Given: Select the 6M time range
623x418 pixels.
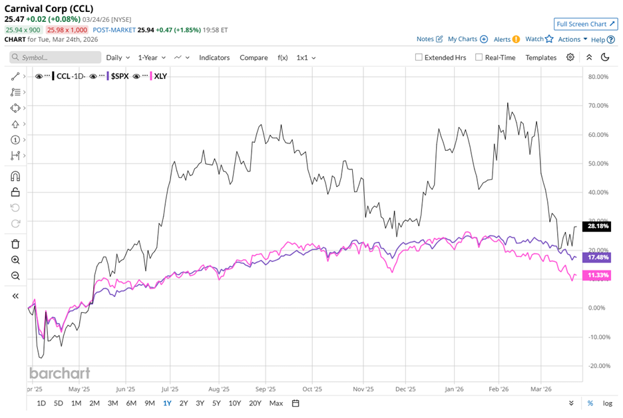Looking at the screenshot, I should tap(131, 403).
